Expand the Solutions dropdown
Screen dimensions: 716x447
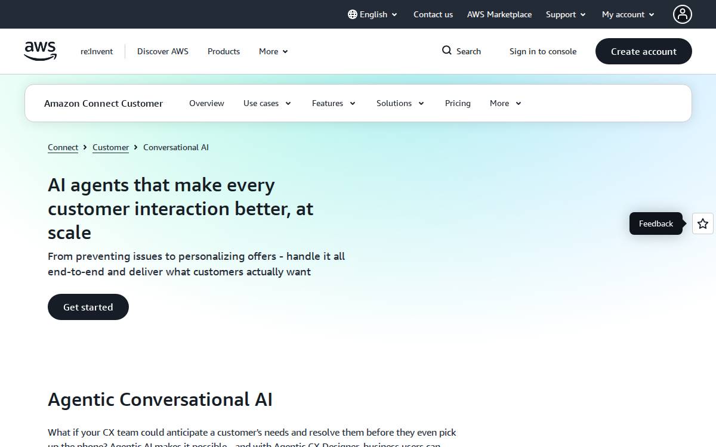(400, 103)
